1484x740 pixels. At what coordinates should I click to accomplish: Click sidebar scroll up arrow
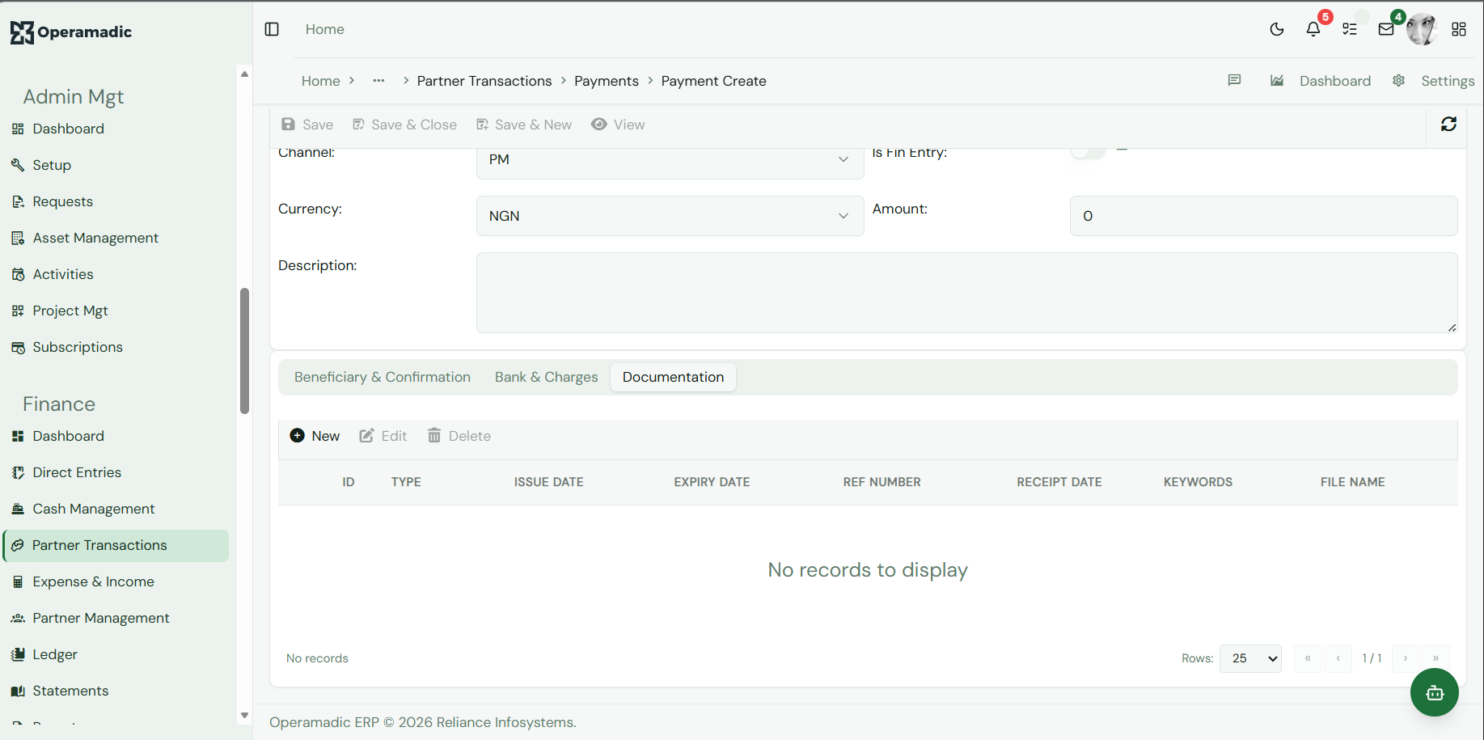pos(244,74)
